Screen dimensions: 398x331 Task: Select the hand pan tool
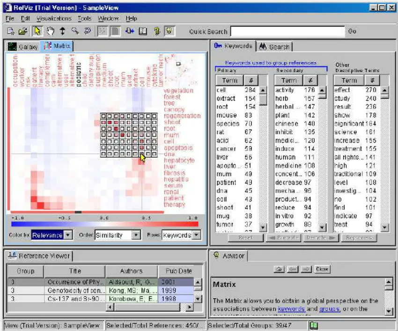pyautogui.click(x=50, y=31)
